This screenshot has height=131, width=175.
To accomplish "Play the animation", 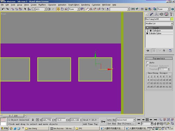I will click(x=147, y=120).
